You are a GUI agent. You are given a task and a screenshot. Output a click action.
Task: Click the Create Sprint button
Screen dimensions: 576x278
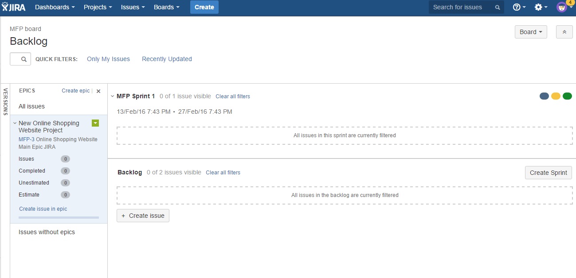pyautogui.click(x=548, y=172)
